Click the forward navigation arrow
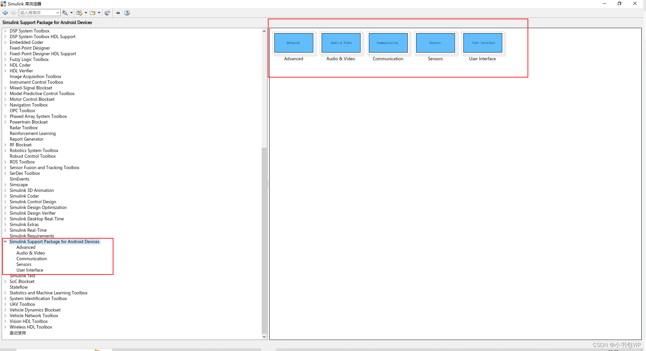Viewport: 646px width, 351px height. pyautogui.click(x=14, y=13)
